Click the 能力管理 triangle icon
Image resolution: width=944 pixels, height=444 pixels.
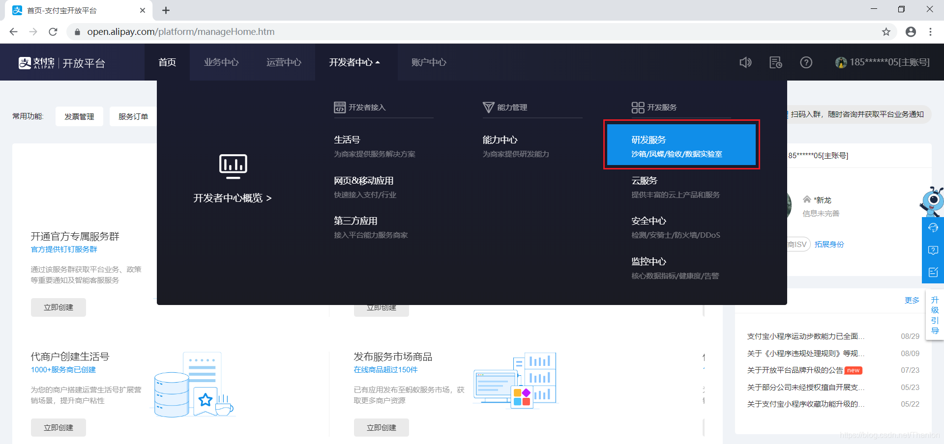pos(488,108)
